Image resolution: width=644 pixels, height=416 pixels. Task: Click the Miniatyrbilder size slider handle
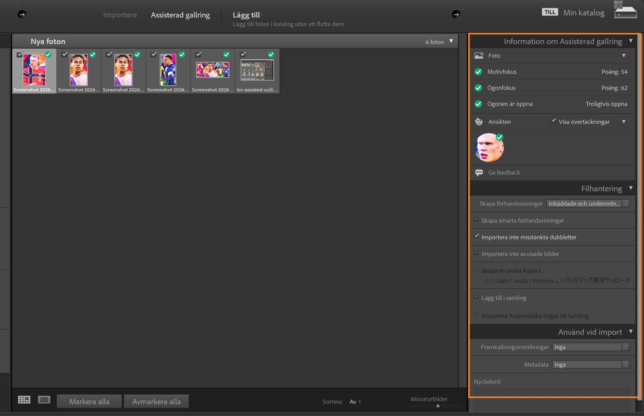[x=438, y=406]
